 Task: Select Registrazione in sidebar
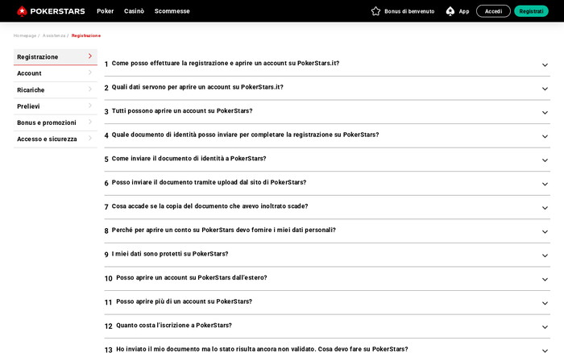pos(56,57)
